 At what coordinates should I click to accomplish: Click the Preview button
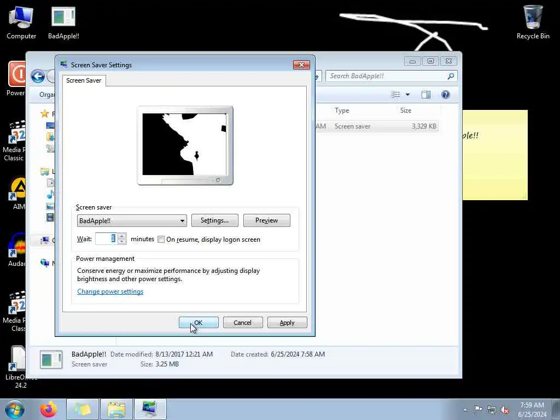266,220
